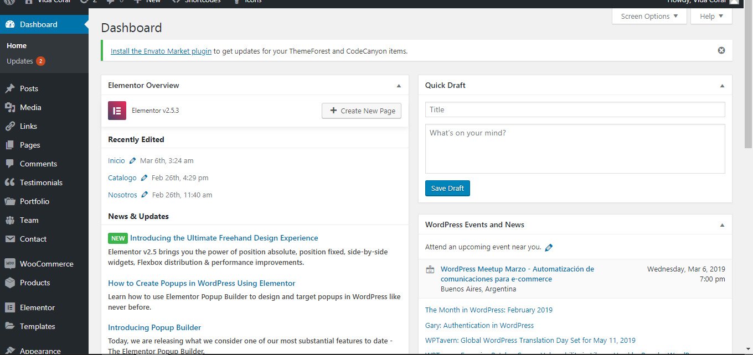Click the Comments speech bubble icon in sidebar
This screenshot has width=753, height=355.
pos(9,164)
